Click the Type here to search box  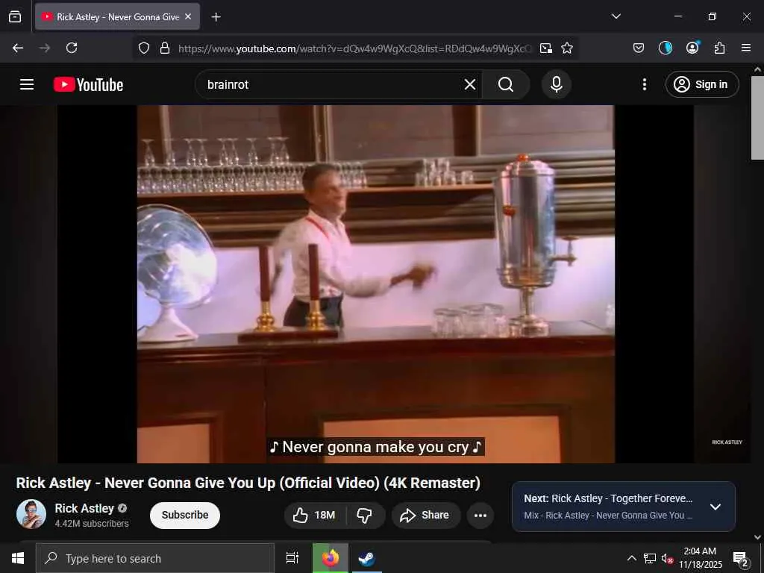155,558
